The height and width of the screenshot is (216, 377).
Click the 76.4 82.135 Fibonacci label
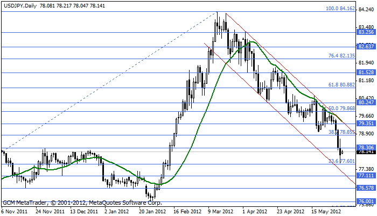coord(341,56)
